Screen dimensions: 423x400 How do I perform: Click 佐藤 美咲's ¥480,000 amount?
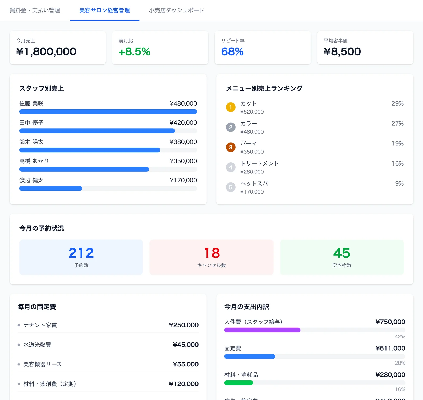(183, 103)
